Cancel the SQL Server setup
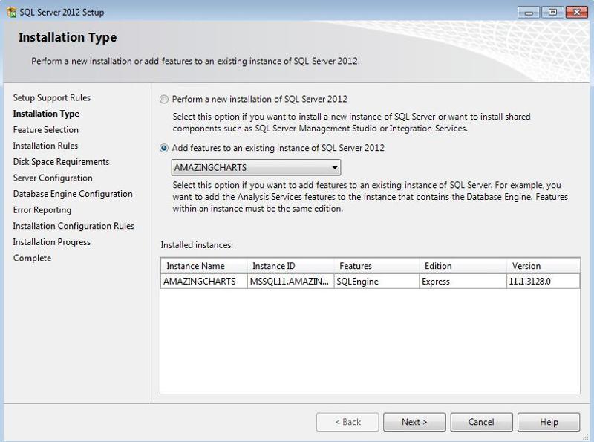The height and width of the screenshot is (442, 594). click(481, 422)
